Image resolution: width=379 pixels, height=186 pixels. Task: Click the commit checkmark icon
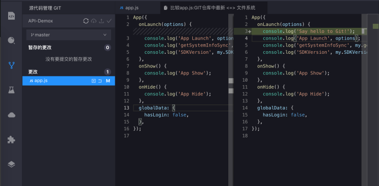click(x=109, y=21)
